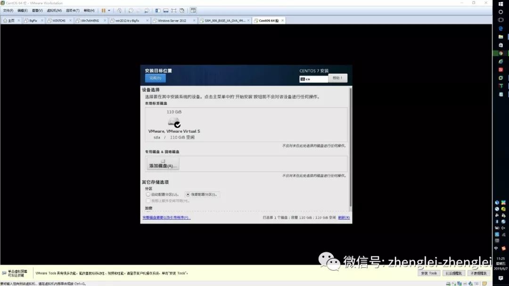Close the CentOS 64 位 tab
The width and height of the screenshot is (509, 286).
tap(282, 20)
